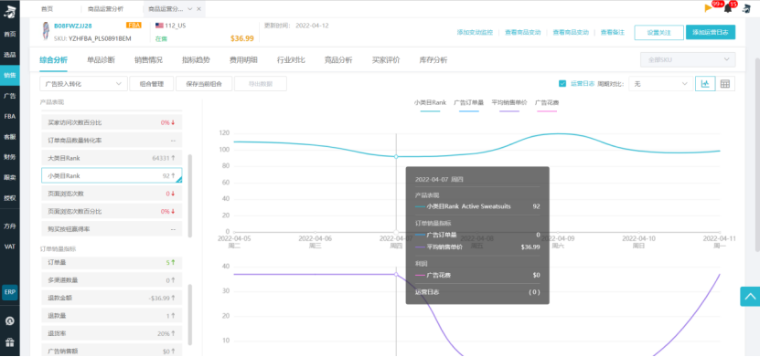Open the ASIN link B08FWZJJ28
The image size is (760, 357).
point(72,26)
